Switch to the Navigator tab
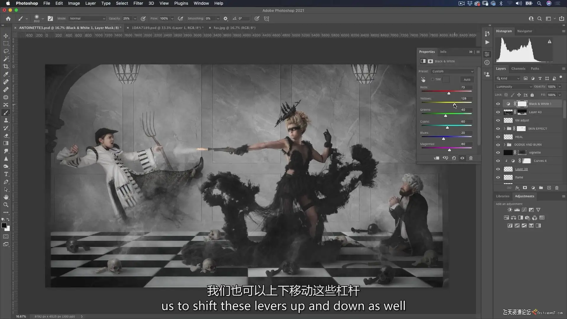Viewport: 567px width, 319px height. click(524, 31)
